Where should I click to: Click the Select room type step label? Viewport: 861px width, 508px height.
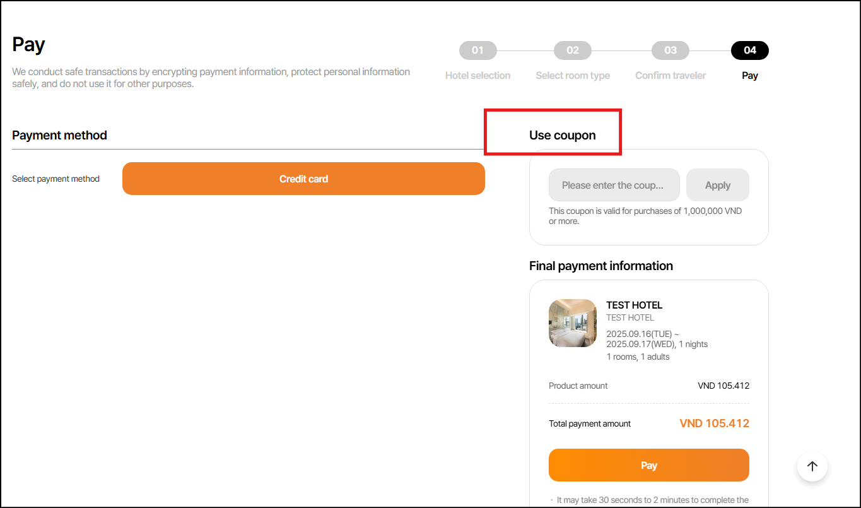[572, 76]
